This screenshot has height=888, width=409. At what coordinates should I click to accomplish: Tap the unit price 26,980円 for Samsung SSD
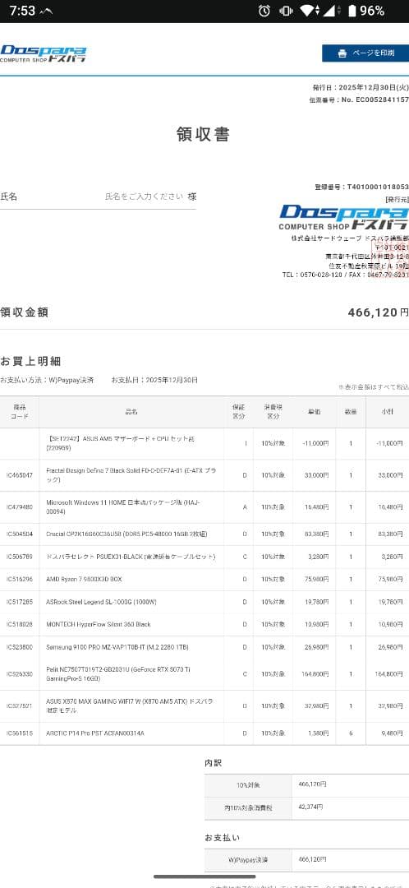click(317, 647)
